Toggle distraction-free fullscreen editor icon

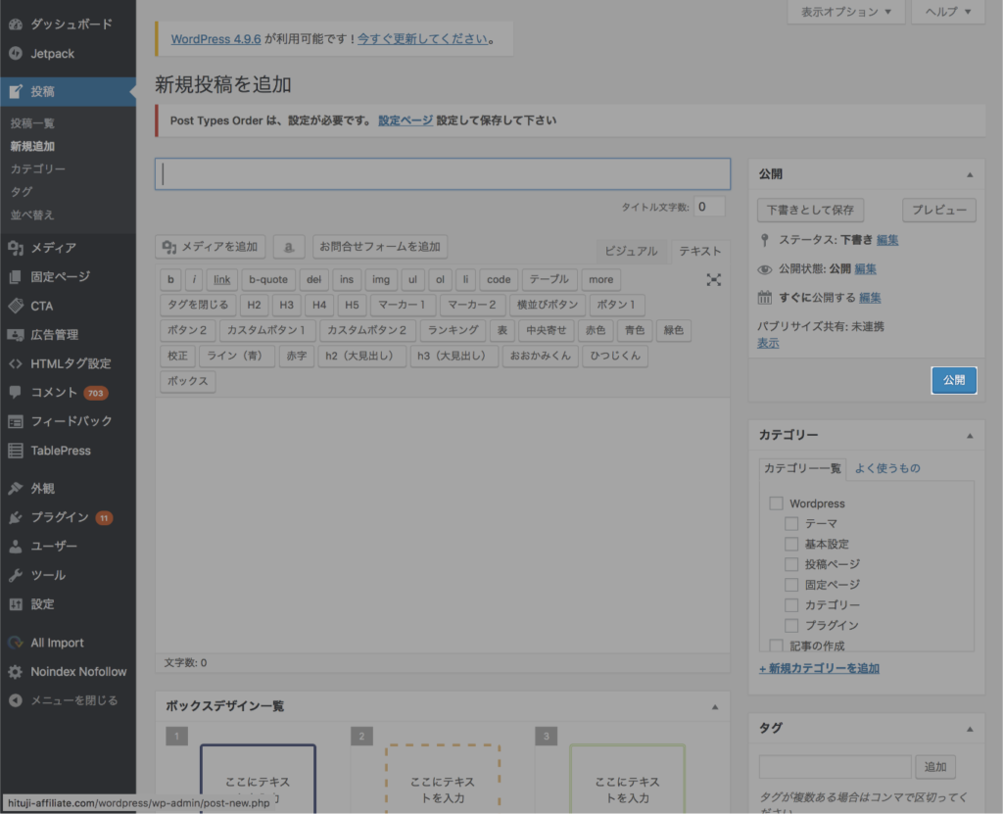[713, 279]
